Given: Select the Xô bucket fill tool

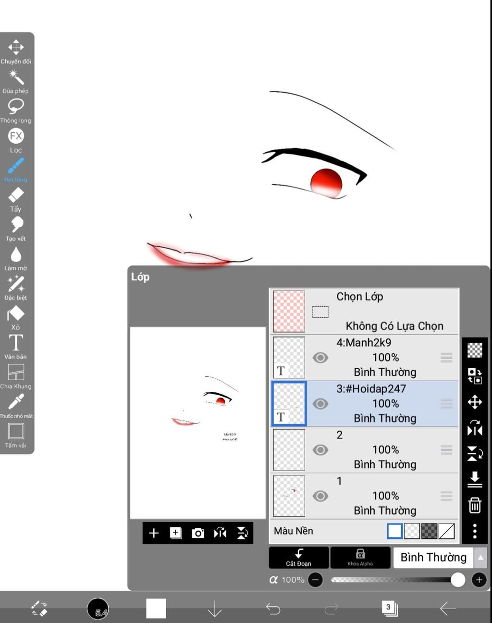Looking at the screenshot, I should [16, 318].
